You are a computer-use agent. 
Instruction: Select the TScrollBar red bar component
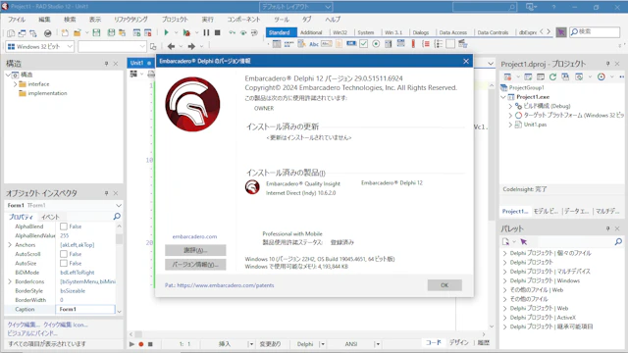pos(413,44)
